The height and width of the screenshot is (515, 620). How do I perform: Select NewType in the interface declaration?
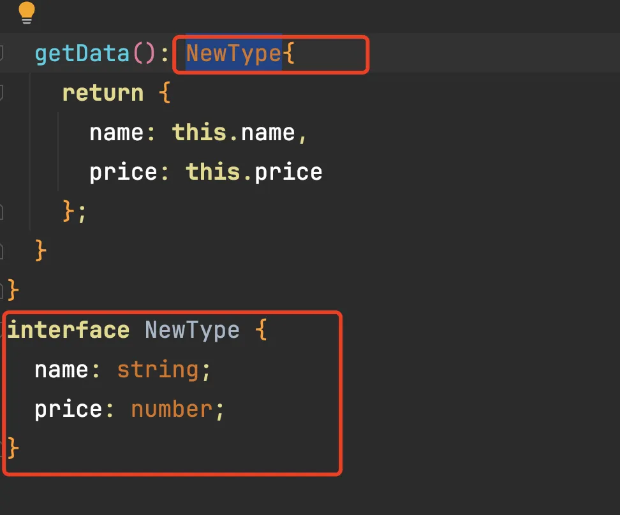coord(192,330)
